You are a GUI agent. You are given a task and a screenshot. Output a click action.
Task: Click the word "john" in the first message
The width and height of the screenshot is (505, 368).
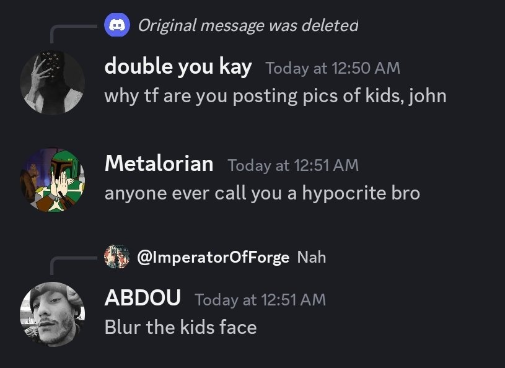(x=427, y=97)
